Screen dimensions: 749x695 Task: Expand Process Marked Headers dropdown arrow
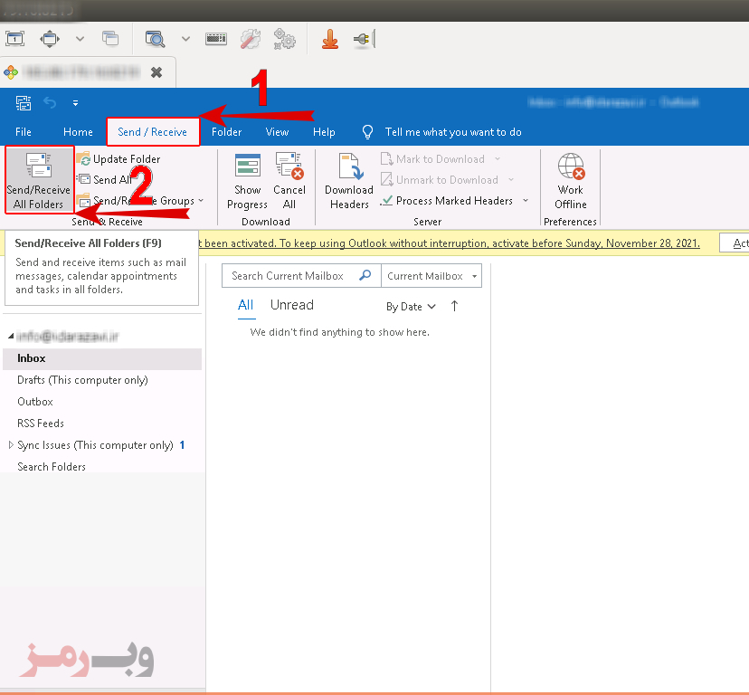tap(526, 201)
